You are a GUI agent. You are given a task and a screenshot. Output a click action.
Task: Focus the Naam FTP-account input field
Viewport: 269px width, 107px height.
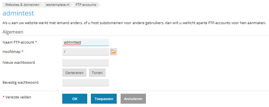(x=86, y=42)
